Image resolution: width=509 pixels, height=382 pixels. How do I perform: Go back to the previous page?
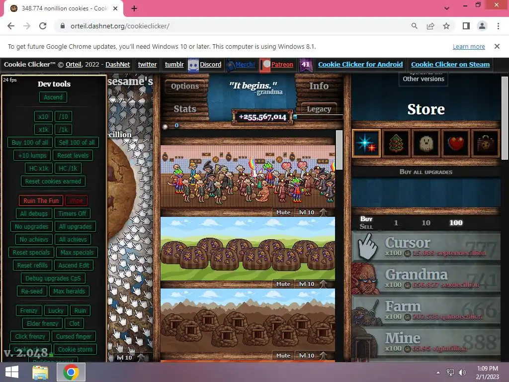coord(11,26)
